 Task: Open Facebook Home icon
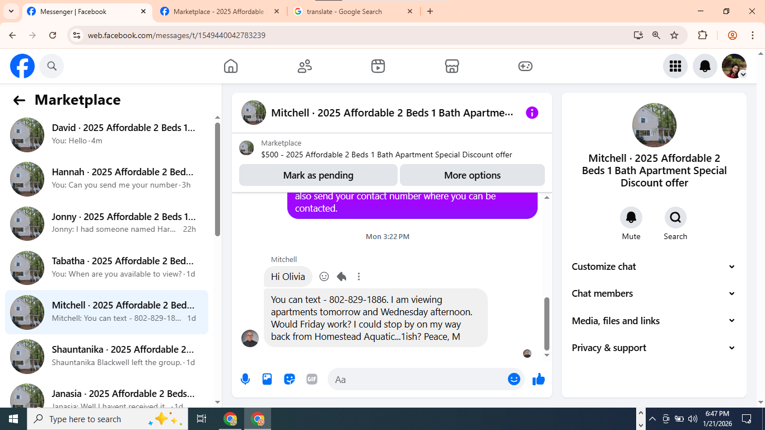(x=231, y=66)
